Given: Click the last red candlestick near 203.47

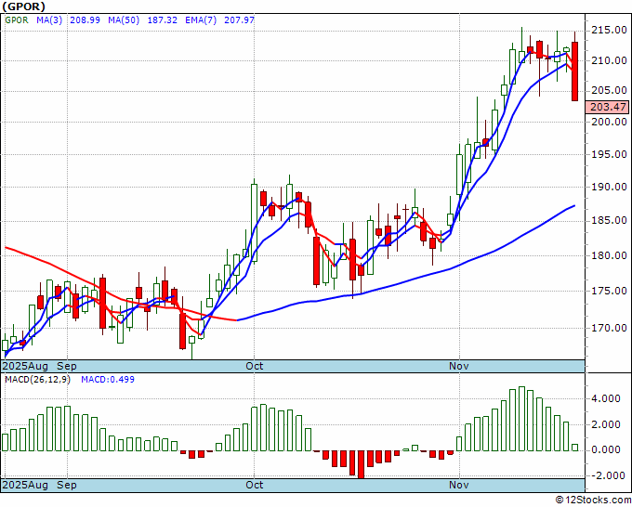Looking at the screenshot, I should tap(574, 71).
